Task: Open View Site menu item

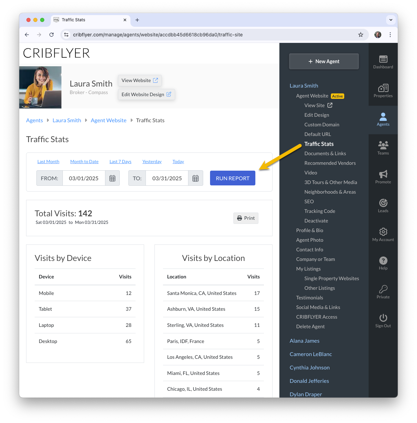Action: [x=318, y=105]
